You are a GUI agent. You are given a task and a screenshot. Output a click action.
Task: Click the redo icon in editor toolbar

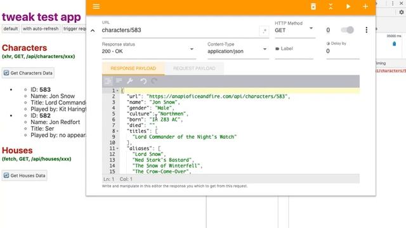(154, 81)
